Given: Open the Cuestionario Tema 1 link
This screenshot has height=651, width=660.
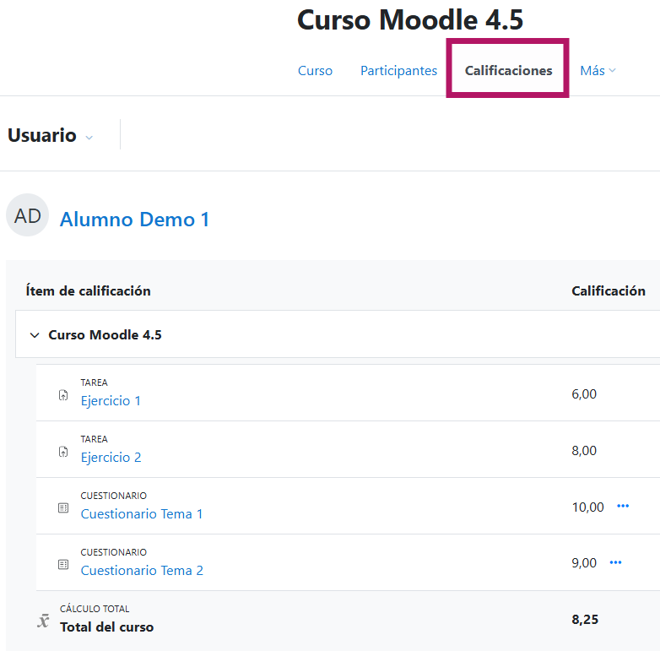Looking at the screenshot, I should [142, 514].
